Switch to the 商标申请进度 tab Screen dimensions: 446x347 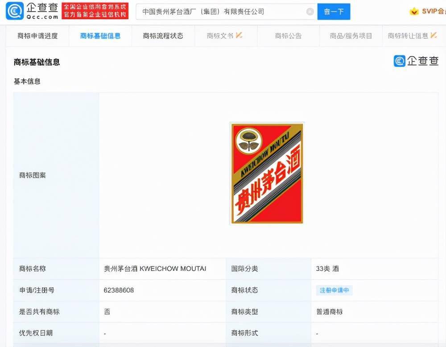click(x=37, y=36)
